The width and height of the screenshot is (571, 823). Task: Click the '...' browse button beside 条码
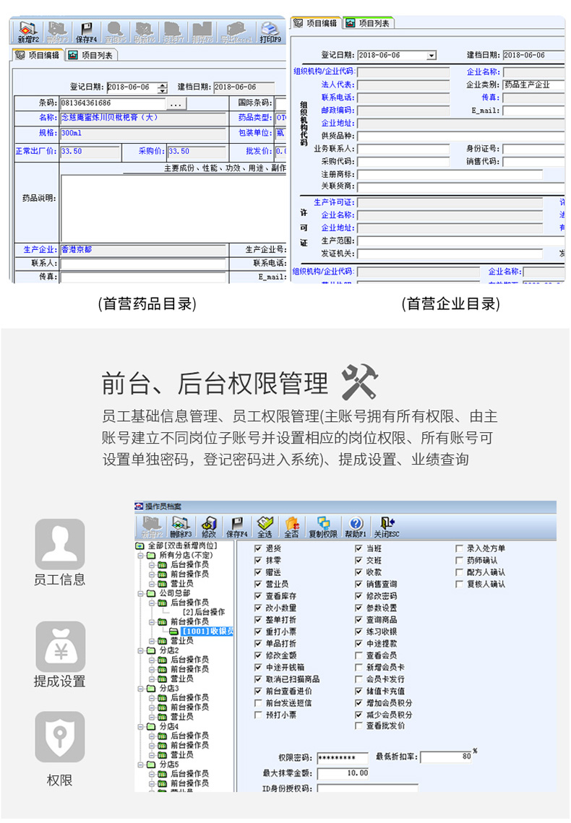click(x=176, y=104)
